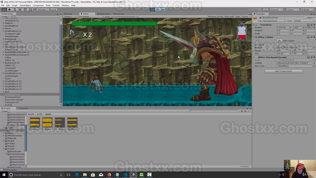
Task: Toggle the Static checkbox in the Inspector
Action: pyautogui.click(x=306, y=18)
